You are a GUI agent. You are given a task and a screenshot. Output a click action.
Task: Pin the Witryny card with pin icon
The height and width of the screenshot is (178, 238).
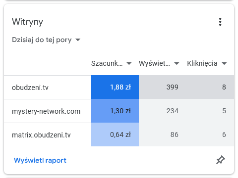tap(221, 160)
